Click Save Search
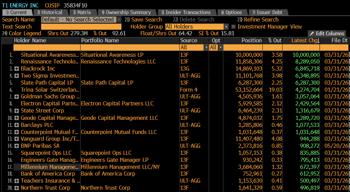This screenshot has width=350, height=192. click(x=143, y=19)
